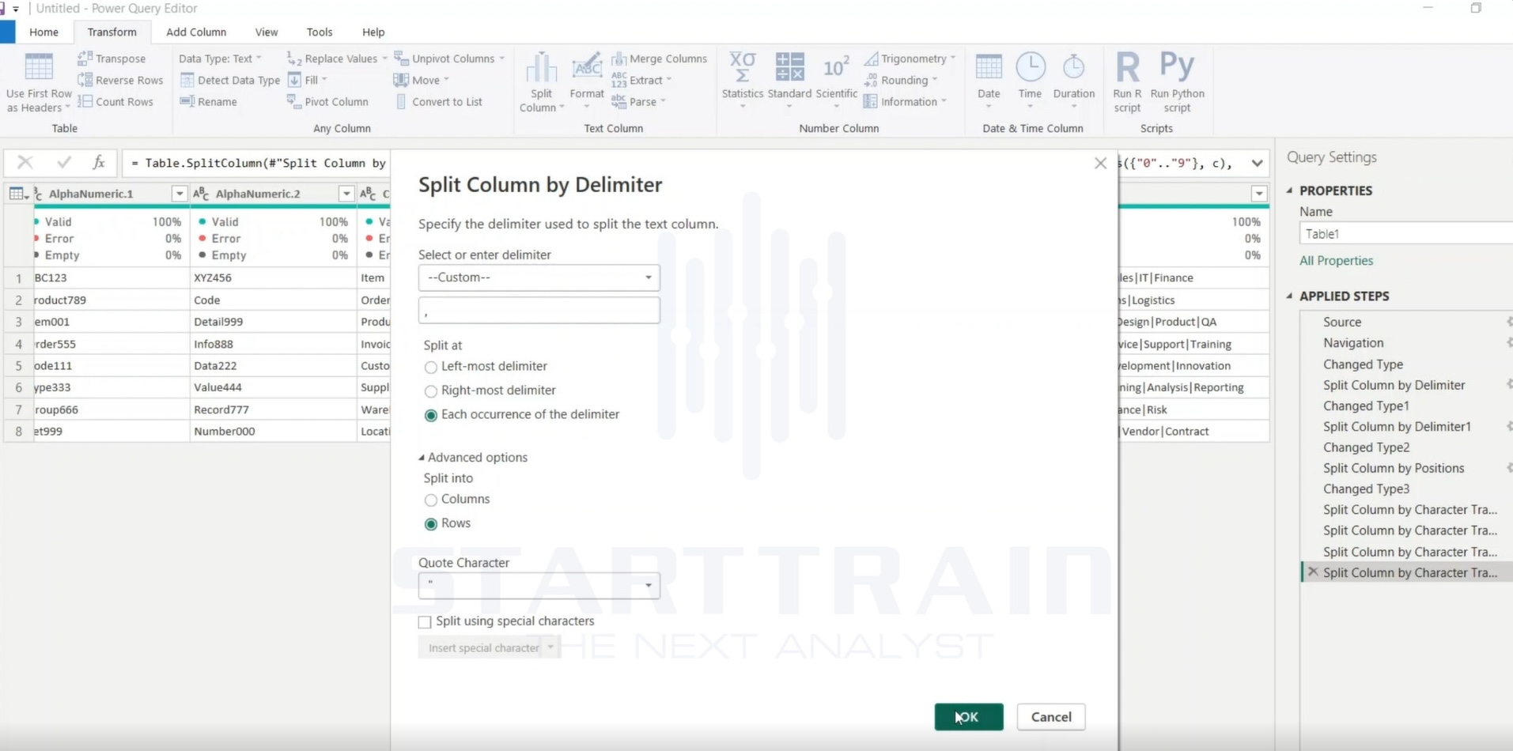This screenshot has height=751, width=1513.
Task: Open AlphaNumeric.2 column filter dropdown
Action: click(x=346, y=194)
